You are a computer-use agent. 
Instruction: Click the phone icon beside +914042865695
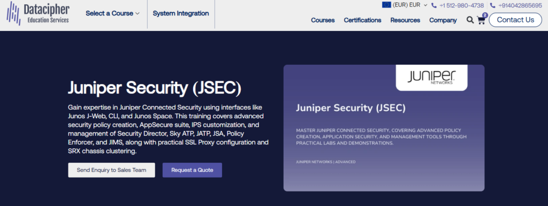(493, 5)
